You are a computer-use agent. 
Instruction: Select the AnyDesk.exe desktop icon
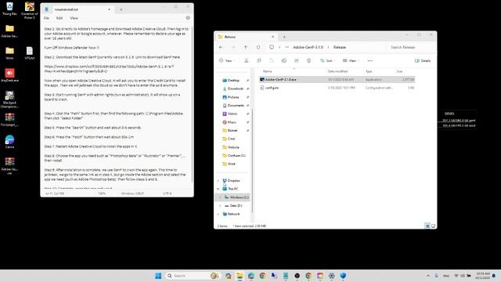9,75
